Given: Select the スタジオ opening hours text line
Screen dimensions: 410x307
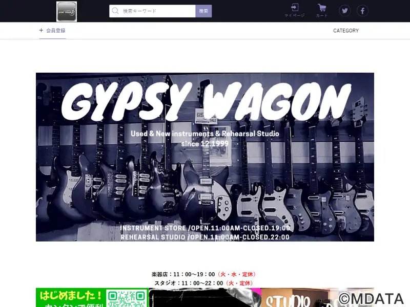Looking at the screenshot, I should tap(204, 283).
